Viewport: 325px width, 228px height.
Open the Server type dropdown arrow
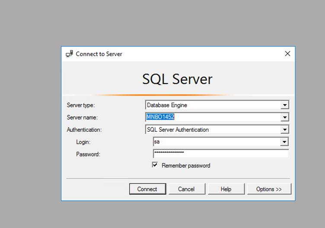tap(285, 105)
